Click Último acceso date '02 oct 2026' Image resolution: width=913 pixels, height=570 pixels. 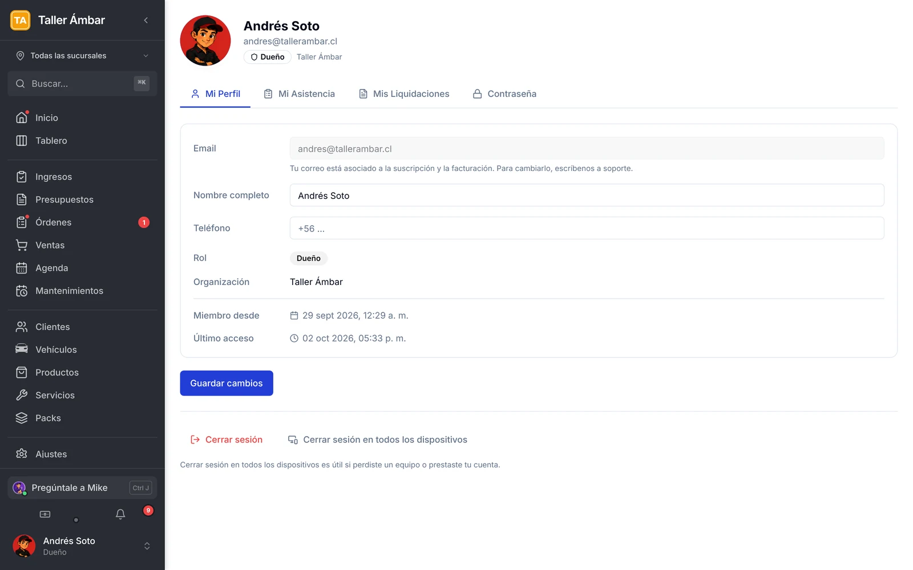point(354,338)
